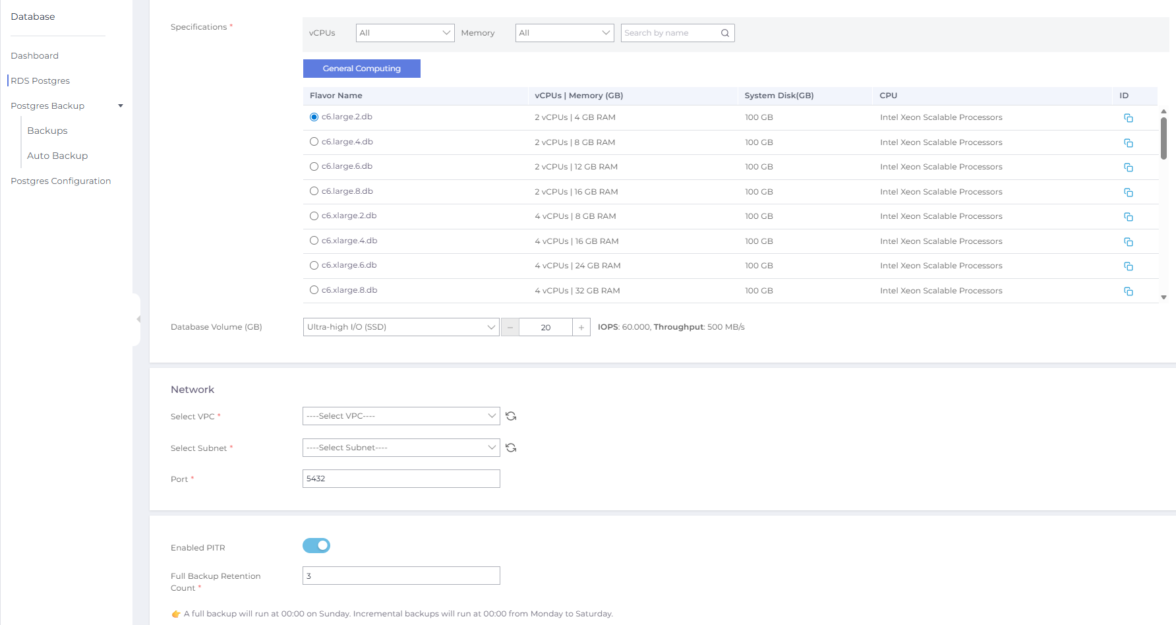Refresh the Select VPC list
This screenshot has width=1176, height=625.
[x=511, y=416]
